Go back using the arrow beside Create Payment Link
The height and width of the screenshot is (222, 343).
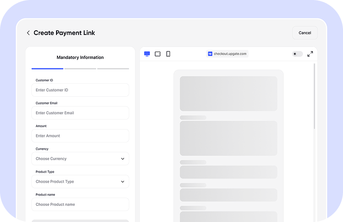[x=28, y=33]
